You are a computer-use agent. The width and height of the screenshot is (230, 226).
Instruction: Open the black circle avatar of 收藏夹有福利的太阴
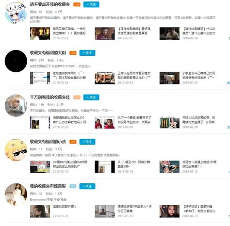(16, 61)
